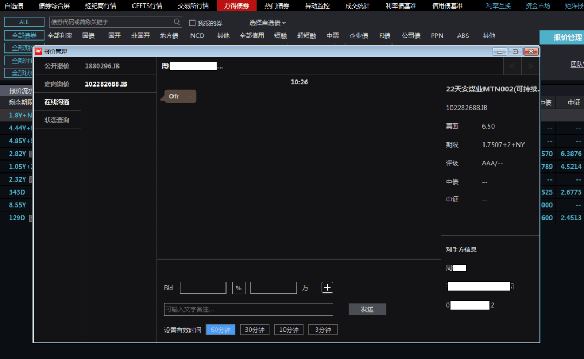Toggle the % unit button for Bid
The height and width of the screenshot is (359, 584).
tap(239, 288)
